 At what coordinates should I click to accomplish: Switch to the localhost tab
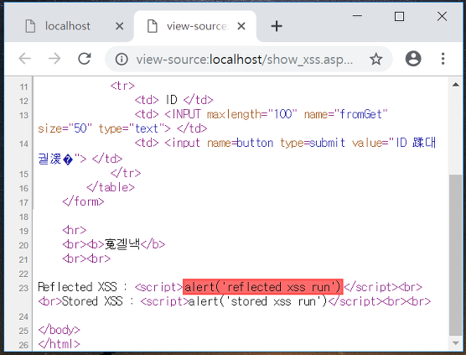[x=67, y=26]
